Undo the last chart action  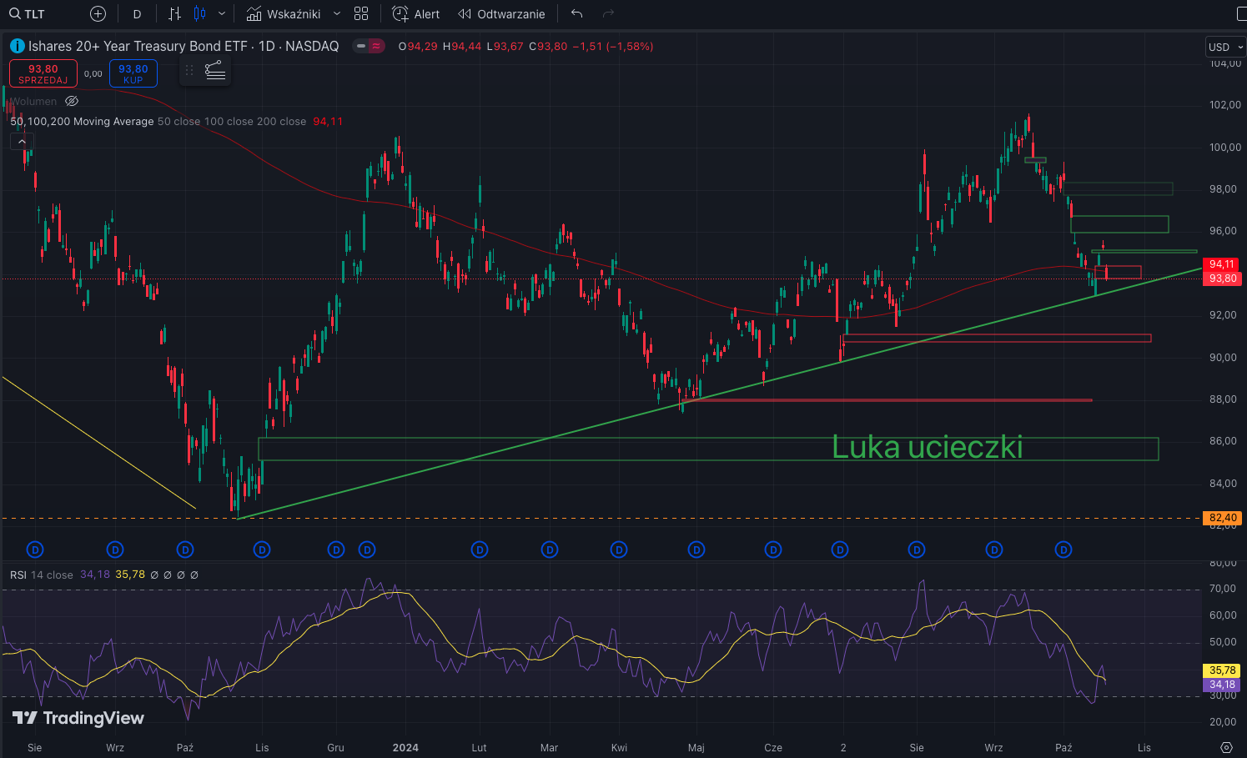point(576,14)
